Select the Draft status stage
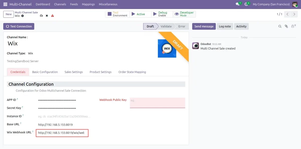Image resolution: width=301 pixels, height=149 pixels. point(150,26)
